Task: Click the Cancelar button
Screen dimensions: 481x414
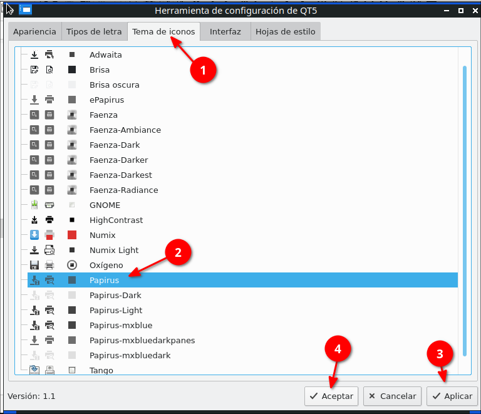Action: pyautogui.click(x=392, y=396)
